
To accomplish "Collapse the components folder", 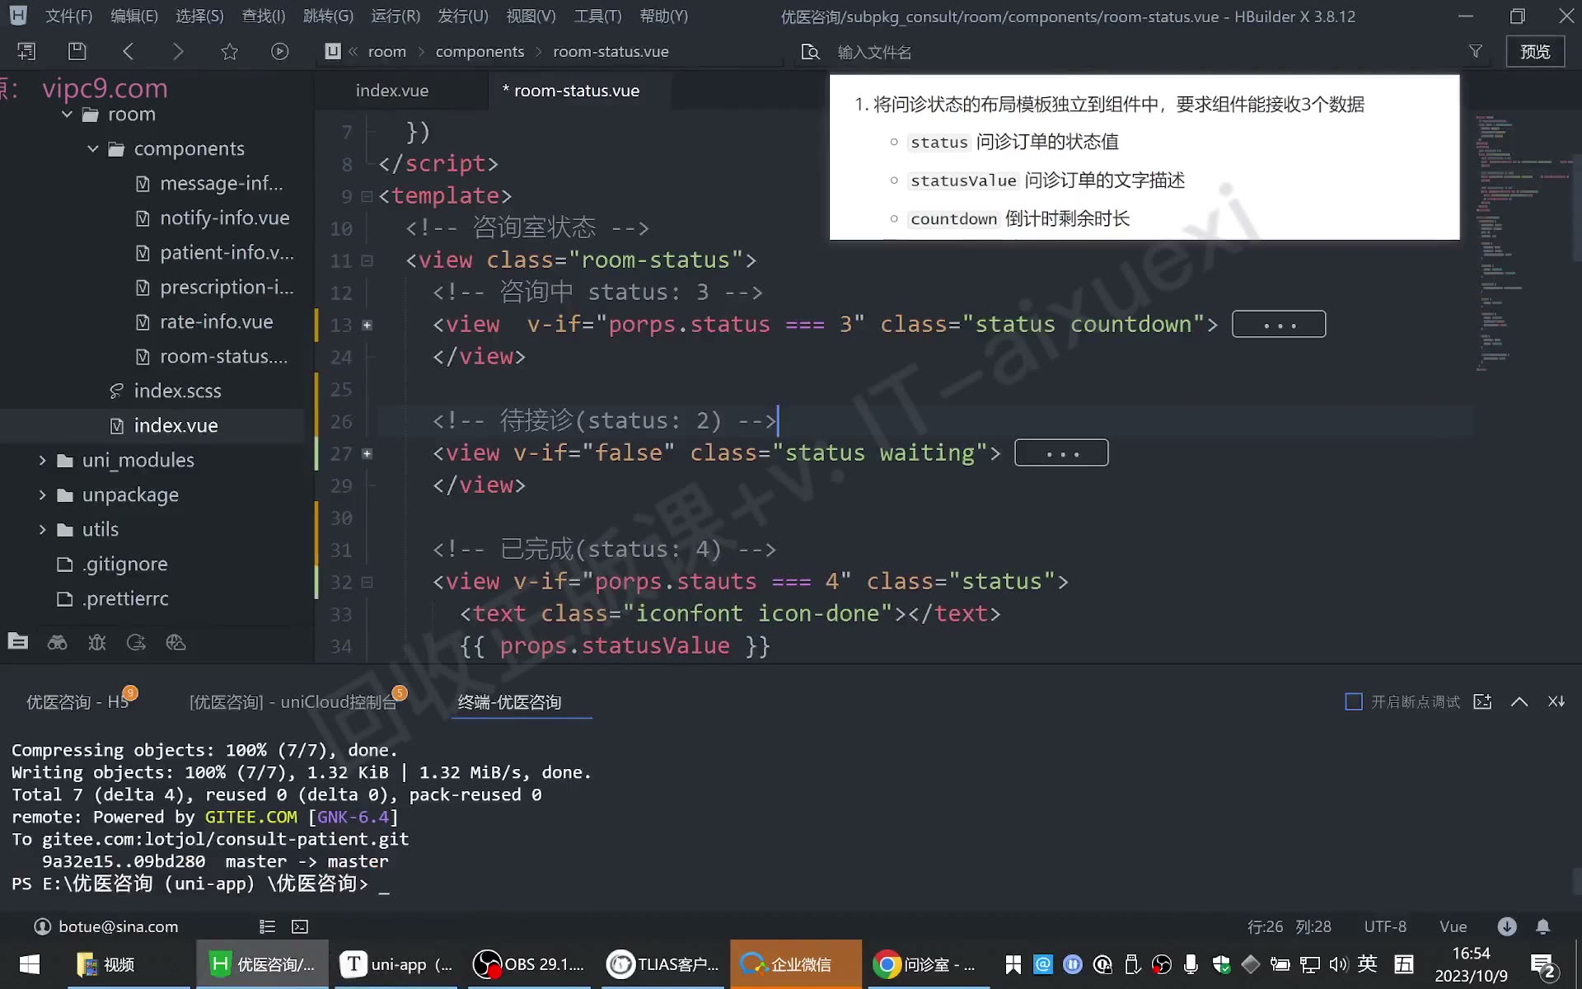I will [x=93, y=148].
